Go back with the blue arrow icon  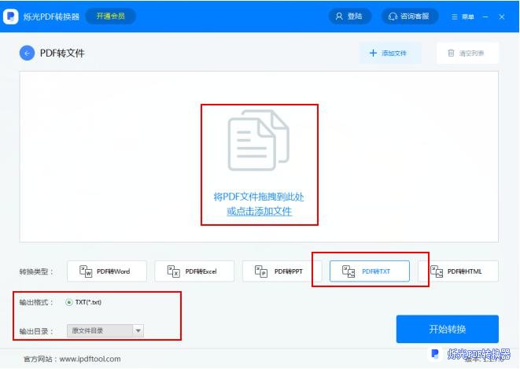[x=28, y=53]
